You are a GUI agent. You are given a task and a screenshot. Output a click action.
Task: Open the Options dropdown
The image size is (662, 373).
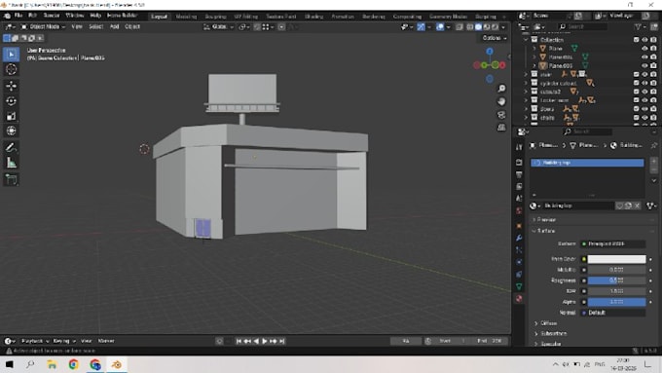[495, 38]
